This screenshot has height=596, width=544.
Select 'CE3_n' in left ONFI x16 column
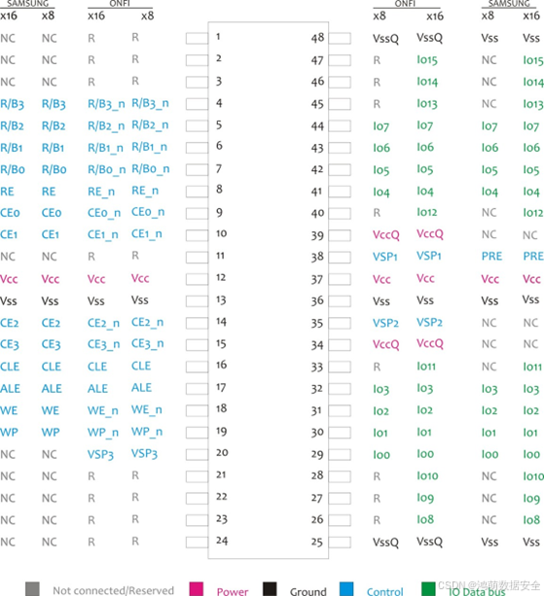coord(103,344)
